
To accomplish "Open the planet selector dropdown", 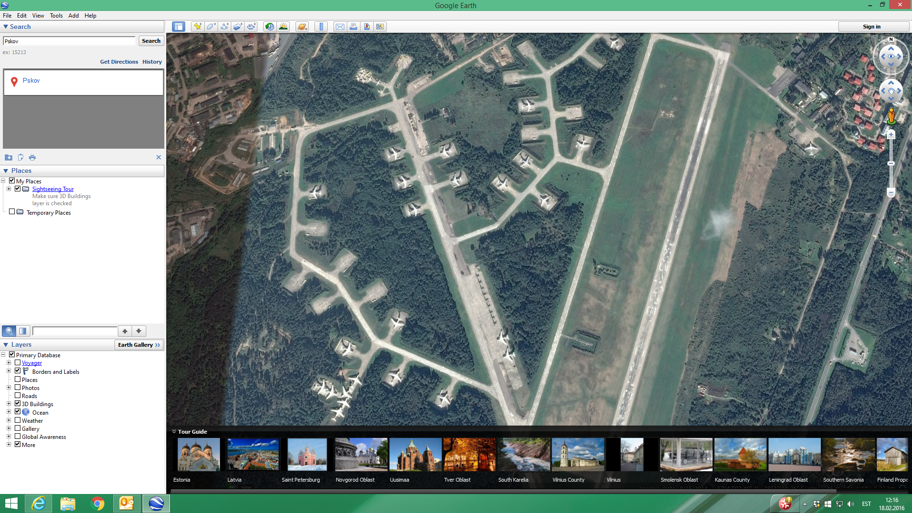I will (303, 27).
